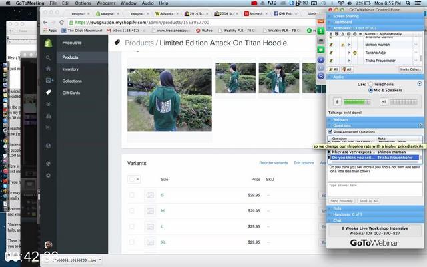427x267 pixels.
Task: Click the Reorder variants link
Action: 273,163
